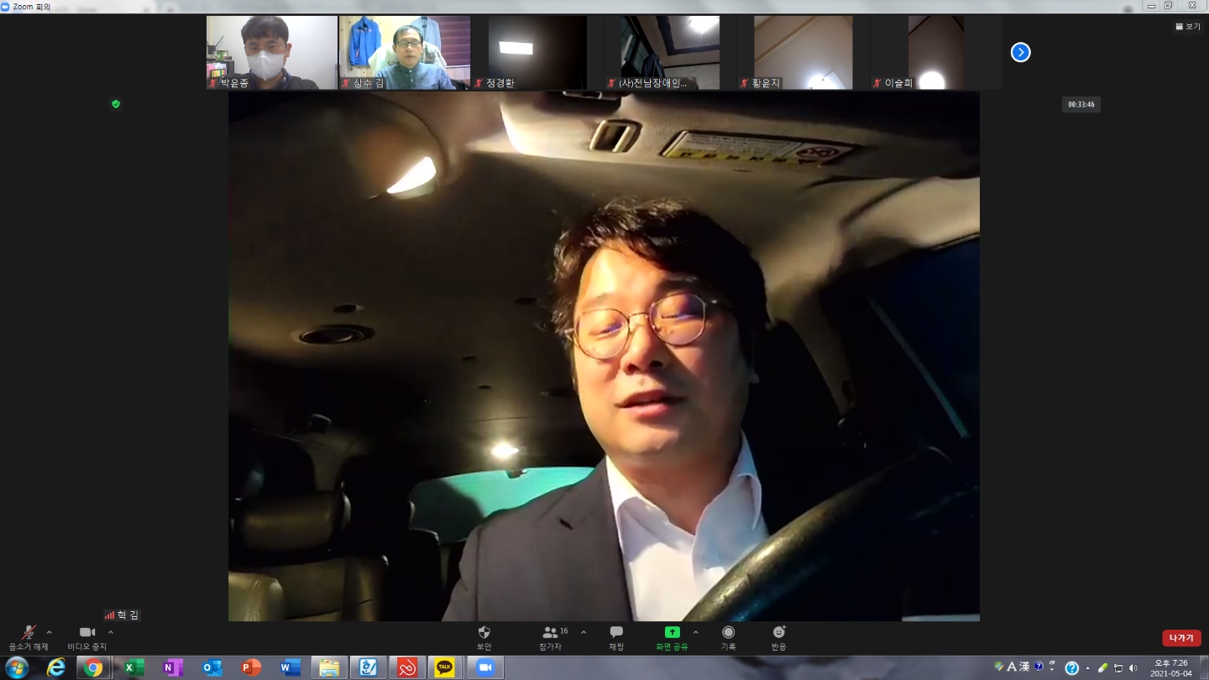Open Word from the taskbar

(x=290, y=668)
